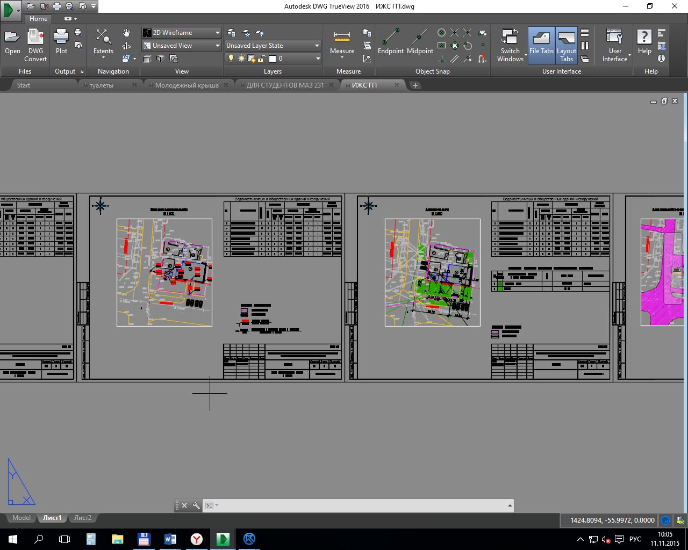688x550 pixels.
Task: Close the Молодежный крыша file tab
Action: click(x=226, y=85)
